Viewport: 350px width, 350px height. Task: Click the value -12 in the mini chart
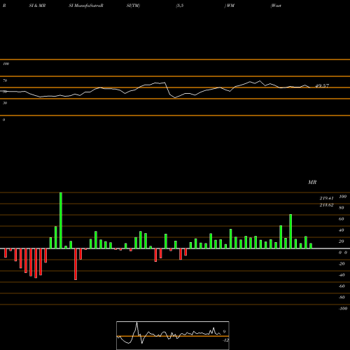(x=225, y=340)
